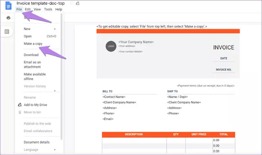Click the INVOICE NO. field label

[x=224, y=70]
